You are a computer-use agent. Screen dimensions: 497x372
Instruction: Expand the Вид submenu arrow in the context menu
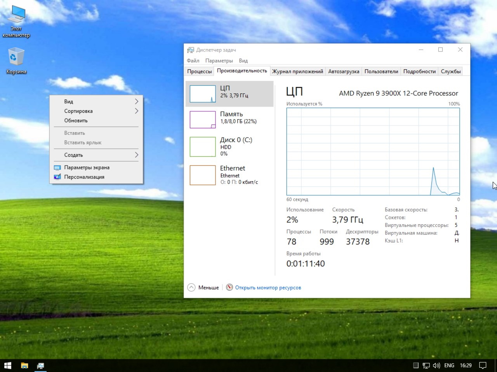coord(136,102)
